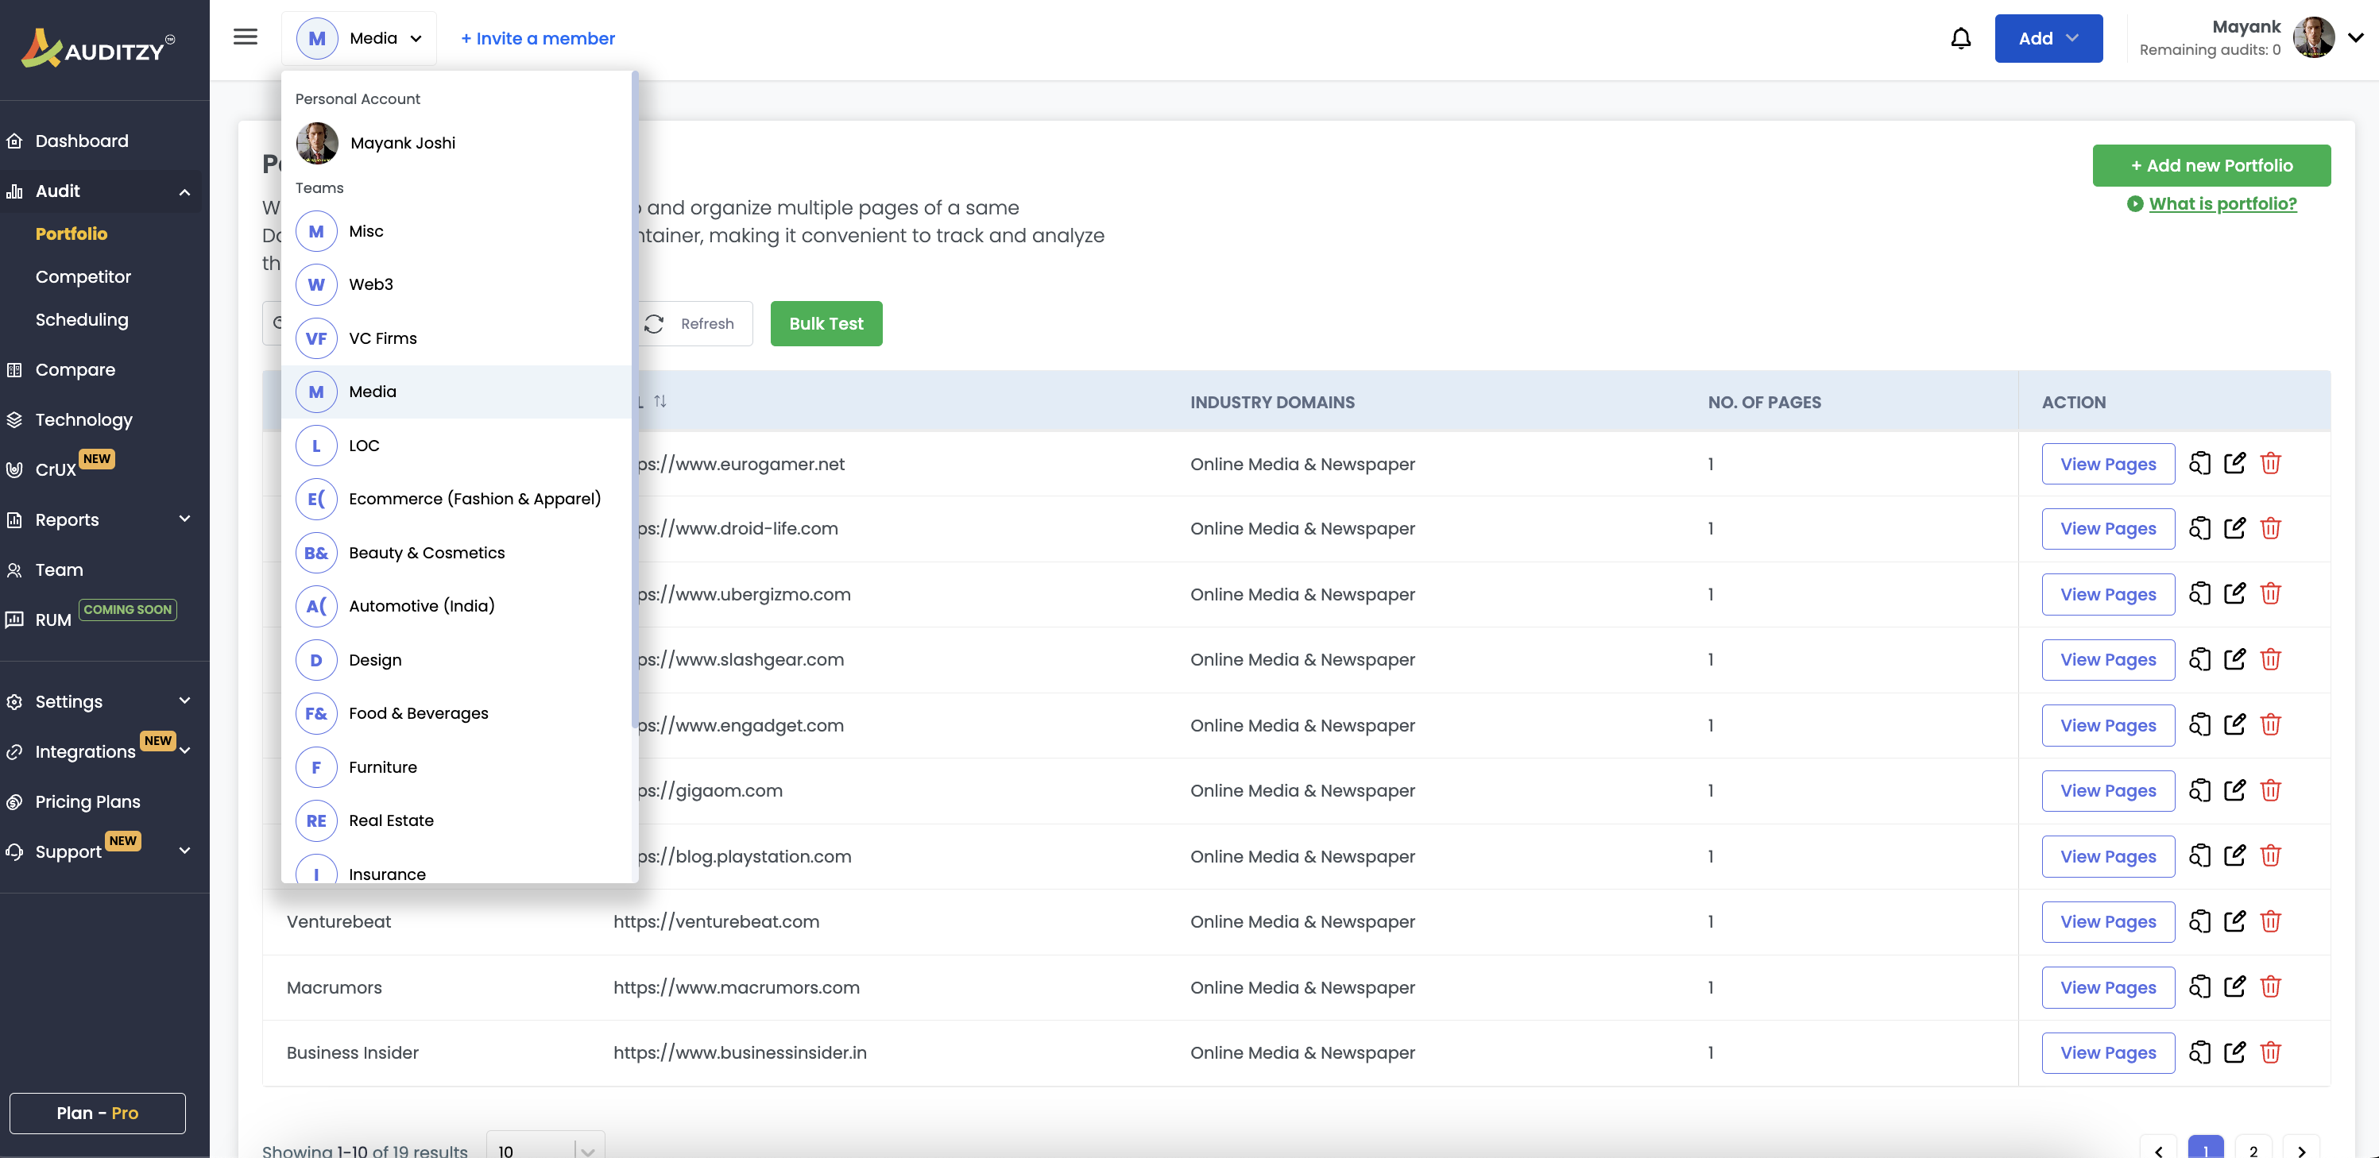The height and width of the screenshot is (1158, 2379).
Task: View Pages for Venturebeat
Action: 2107,921
